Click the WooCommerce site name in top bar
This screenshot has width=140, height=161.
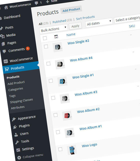(20, 5)
